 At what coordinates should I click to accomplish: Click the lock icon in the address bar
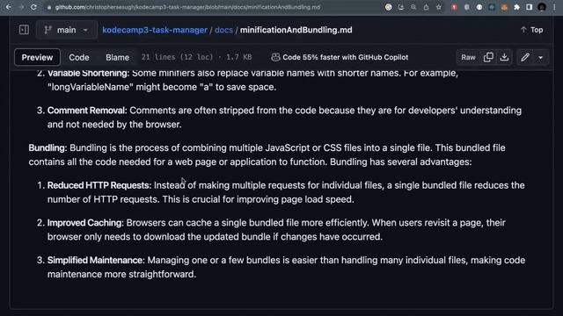[x=49, y=7]
